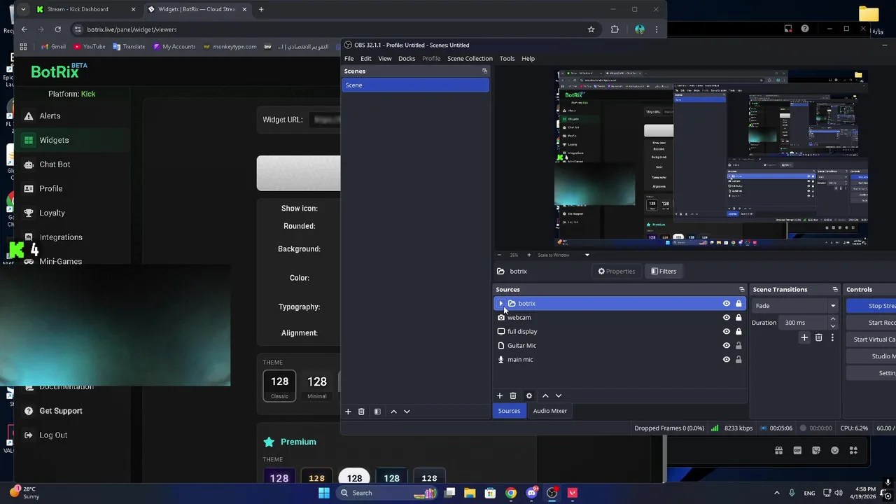This screenshot has width=896, height=504.
Task: Remove the scene transition with the trash icon
Action: 818,337
